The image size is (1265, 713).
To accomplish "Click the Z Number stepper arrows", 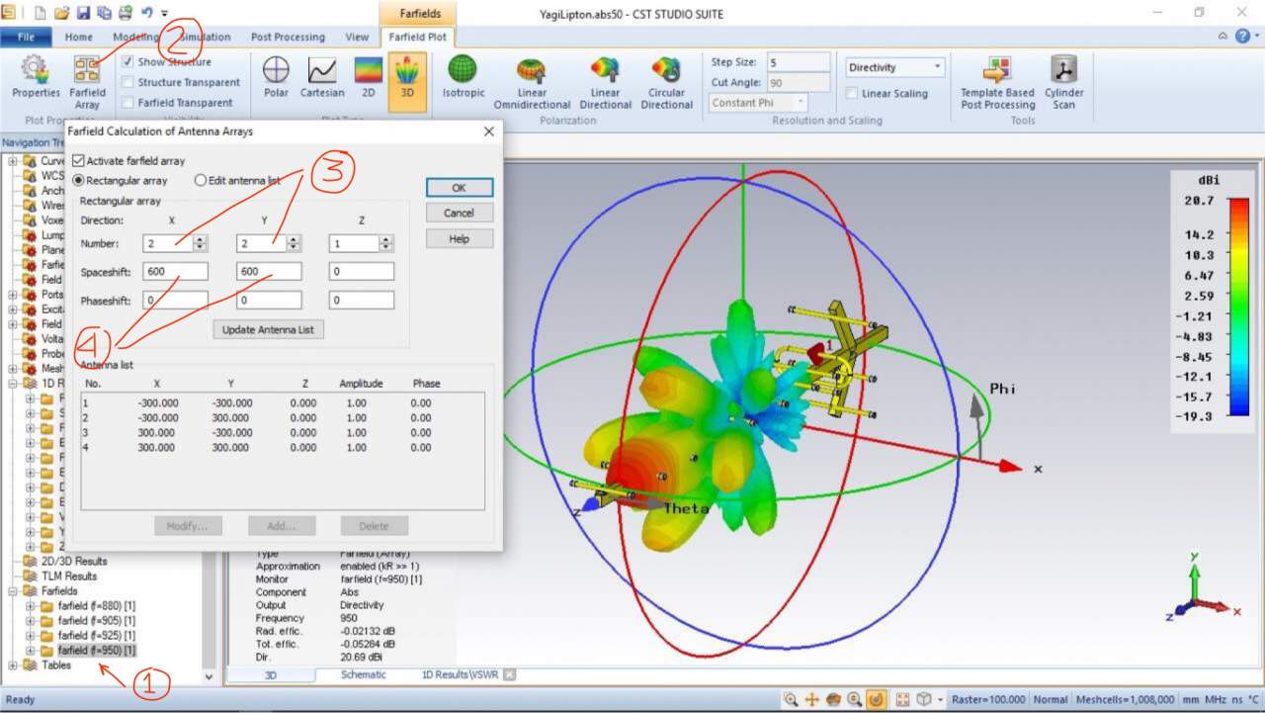I will pos(386,243).
